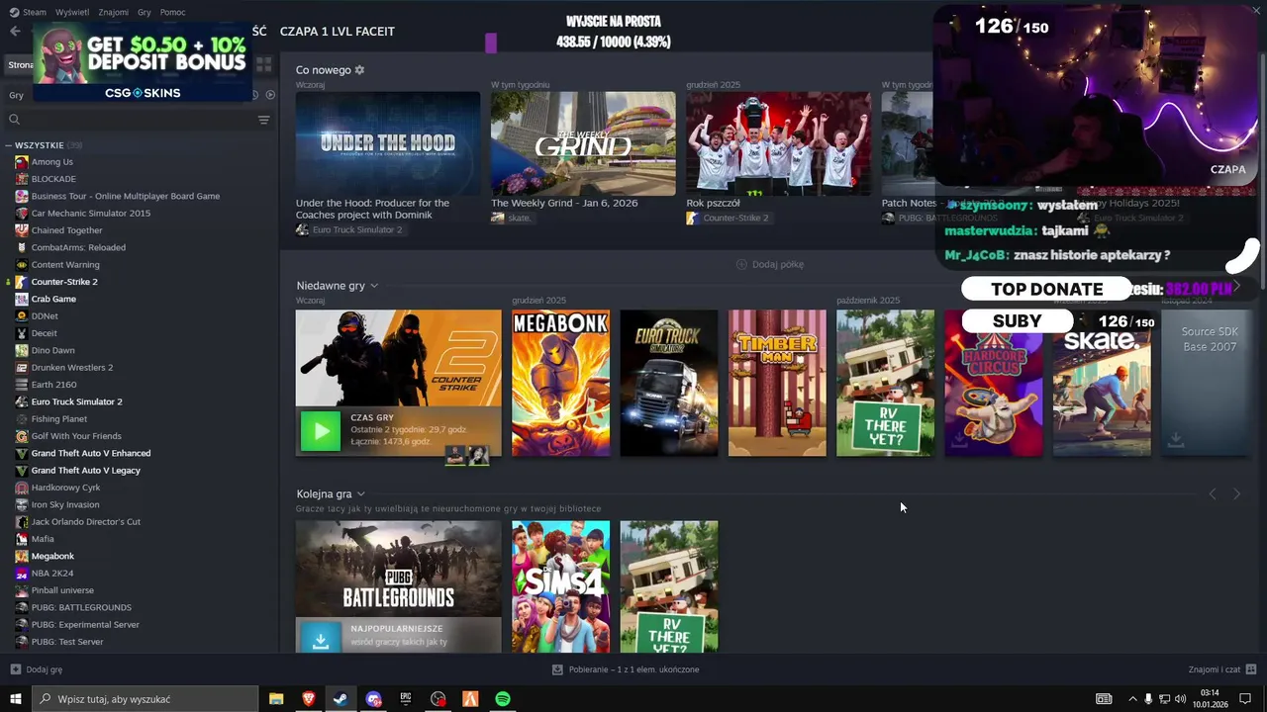The image size is (1267, 712).
Task: Expand the Niedawne gry shelf dropdown
Action: tap(374, 286)
